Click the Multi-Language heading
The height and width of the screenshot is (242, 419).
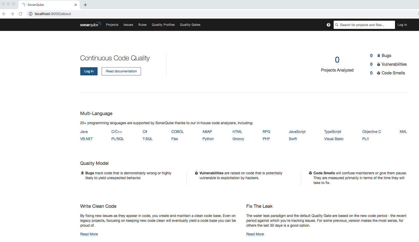click(x=96, y=113)
